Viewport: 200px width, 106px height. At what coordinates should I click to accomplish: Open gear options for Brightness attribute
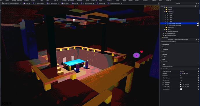pyautogui.click(x=199, y=76)
